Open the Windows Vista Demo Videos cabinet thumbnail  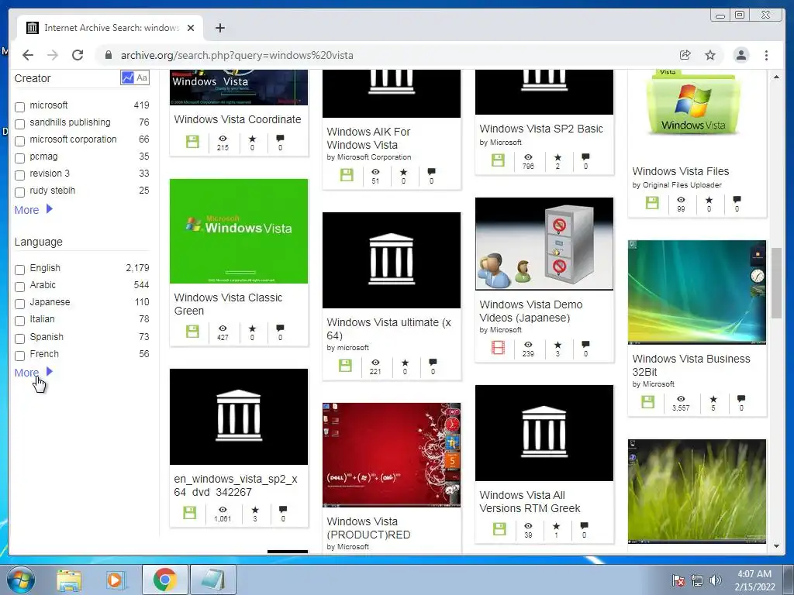(x=544, y=244)
